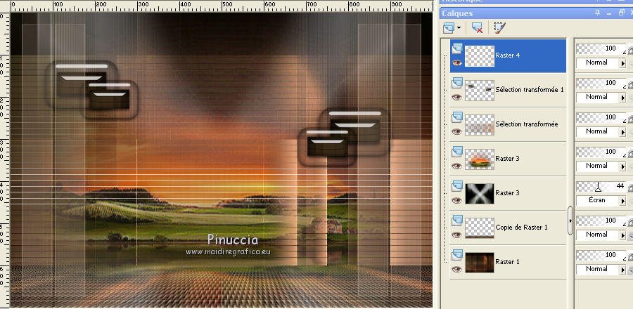
Task: Click thumbnail of Copie de Raster 1
Action: (x=480, y=228)
